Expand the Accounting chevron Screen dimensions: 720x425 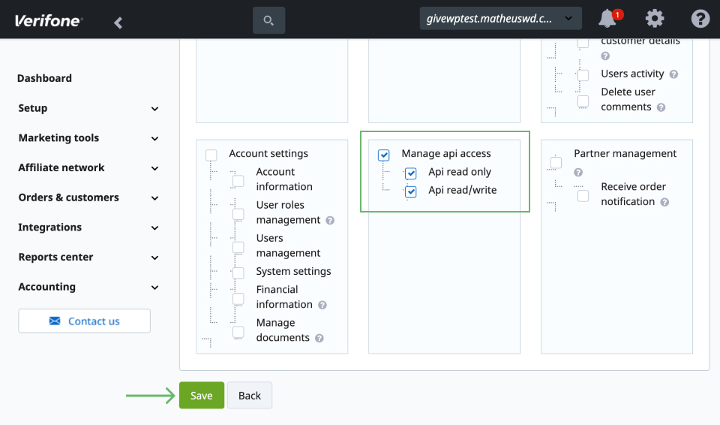pos(154,288)
